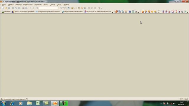Open the Документы menu

[x=38, y=5]
